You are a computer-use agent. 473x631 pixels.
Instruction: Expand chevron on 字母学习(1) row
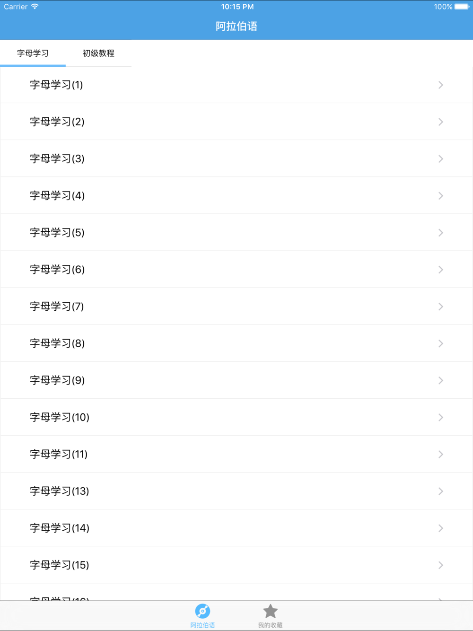coord(440,85)
